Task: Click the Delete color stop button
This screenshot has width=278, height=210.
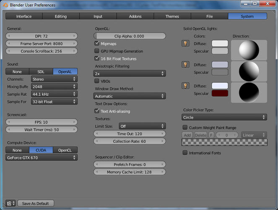Action: pyautogui.click(x=200, y=135)
